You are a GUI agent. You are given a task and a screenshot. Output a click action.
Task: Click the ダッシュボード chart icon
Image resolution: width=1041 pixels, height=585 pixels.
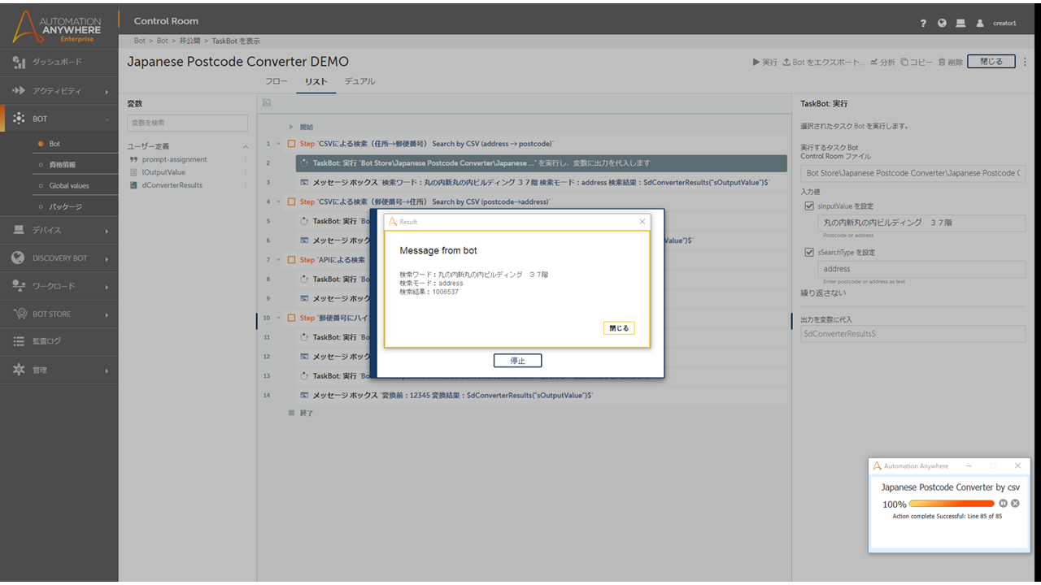point(19,62)
